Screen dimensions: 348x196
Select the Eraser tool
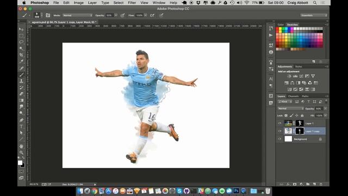click(21, 94)
